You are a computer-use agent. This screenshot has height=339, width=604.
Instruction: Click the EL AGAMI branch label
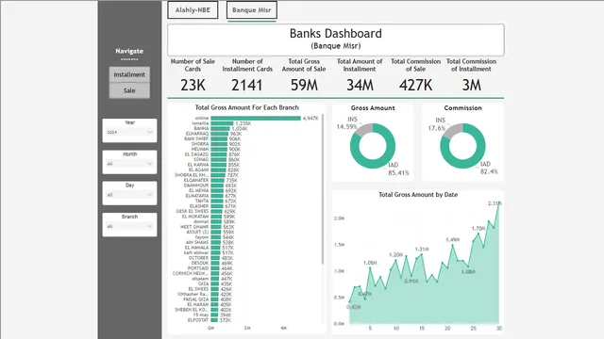click(x=198, y=169)
